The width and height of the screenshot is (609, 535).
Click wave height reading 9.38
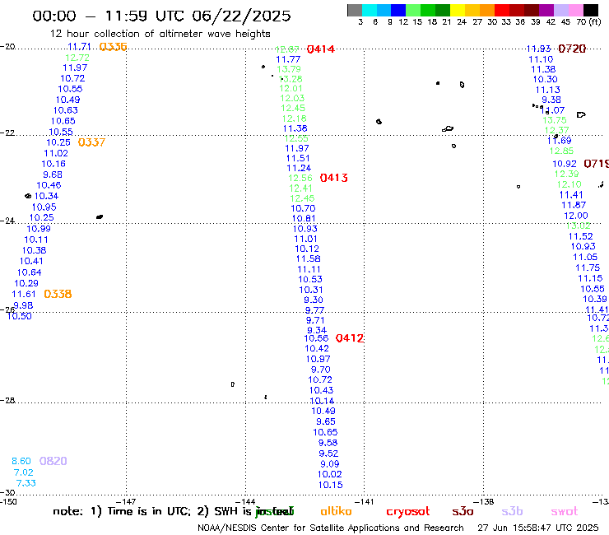click(x=551, y=100)
